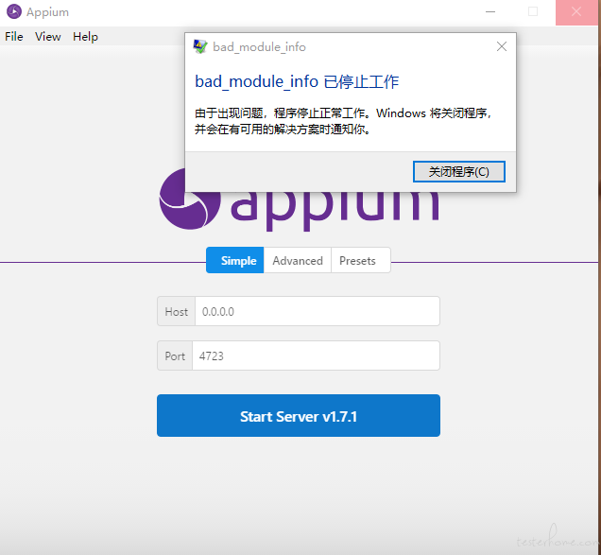Click the 关闭程序(C) button

[459, 171]
